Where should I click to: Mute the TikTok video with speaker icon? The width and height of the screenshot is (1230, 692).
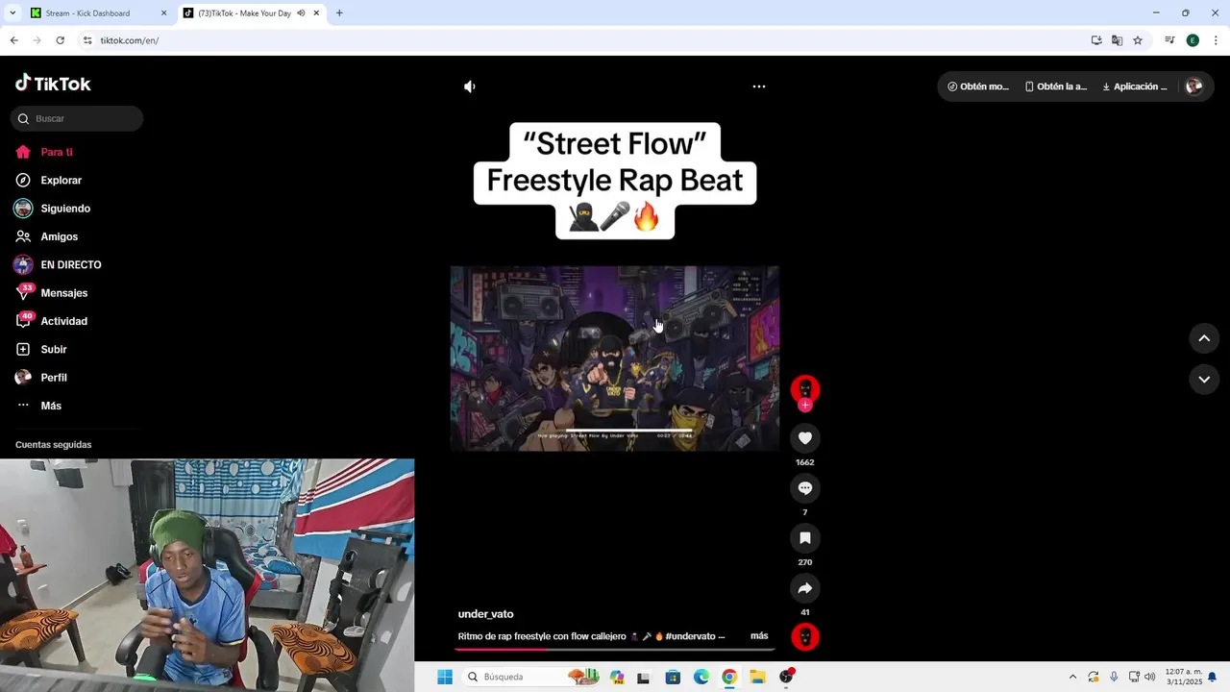point(469,86)
